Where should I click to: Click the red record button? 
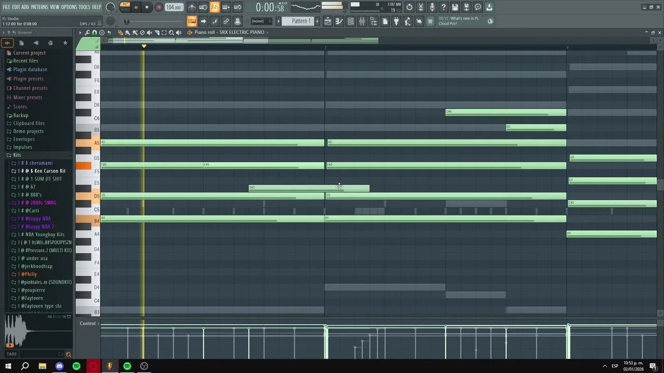(159, 7)
